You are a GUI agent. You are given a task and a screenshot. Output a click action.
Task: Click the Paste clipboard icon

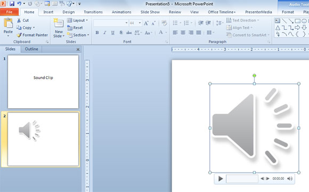click(8, 23)
